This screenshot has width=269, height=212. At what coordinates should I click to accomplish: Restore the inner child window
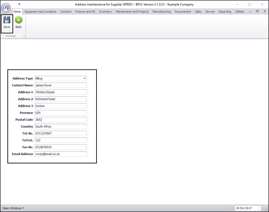[x=257, y=11]
